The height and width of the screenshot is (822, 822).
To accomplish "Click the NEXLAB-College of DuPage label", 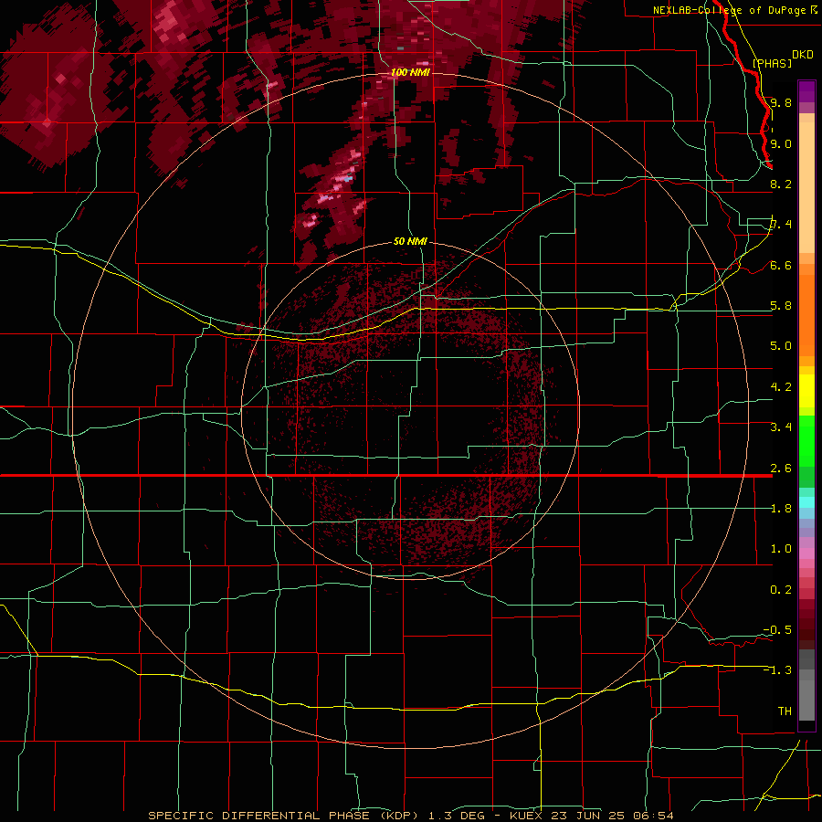I will pyautogui.click(x=730, y=10).
